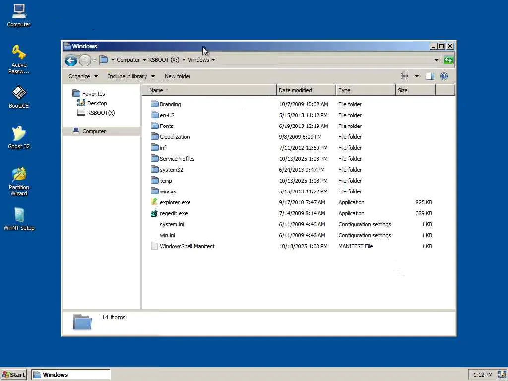
Task: Launch WinNT Setup desktop icon
Action: coord(19,219)
